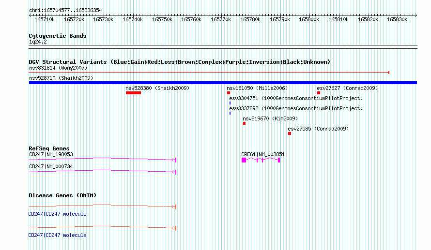Open esv3337892 1000GenomesConsortiumPilotProject label

click(x=296, y=108)
